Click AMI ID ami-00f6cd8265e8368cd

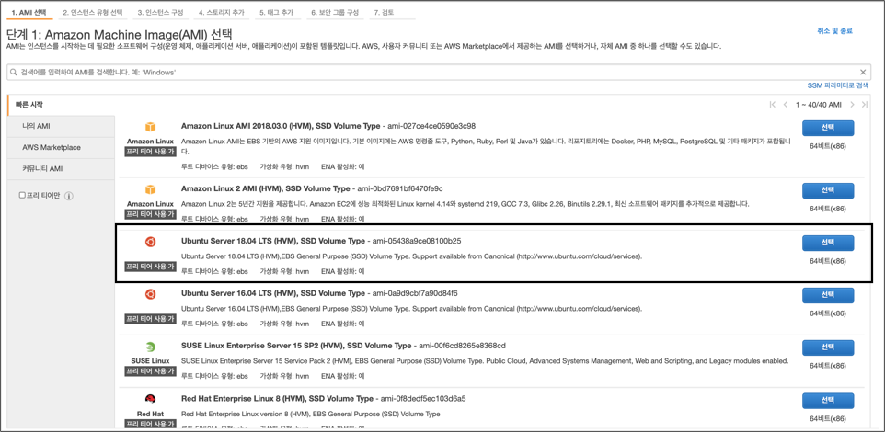tap(462, 346)
